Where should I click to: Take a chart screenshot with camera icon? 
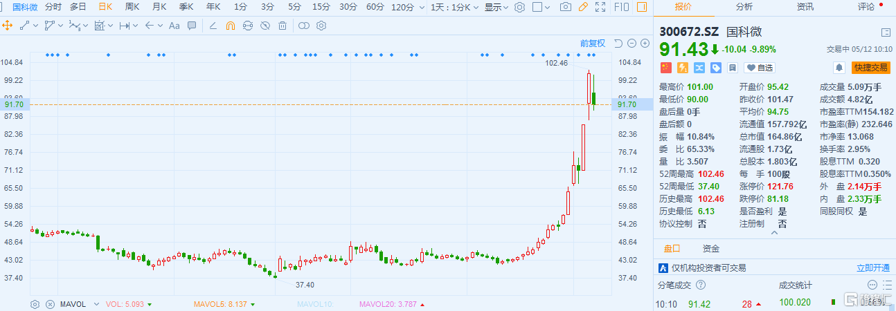coord(566,7)
